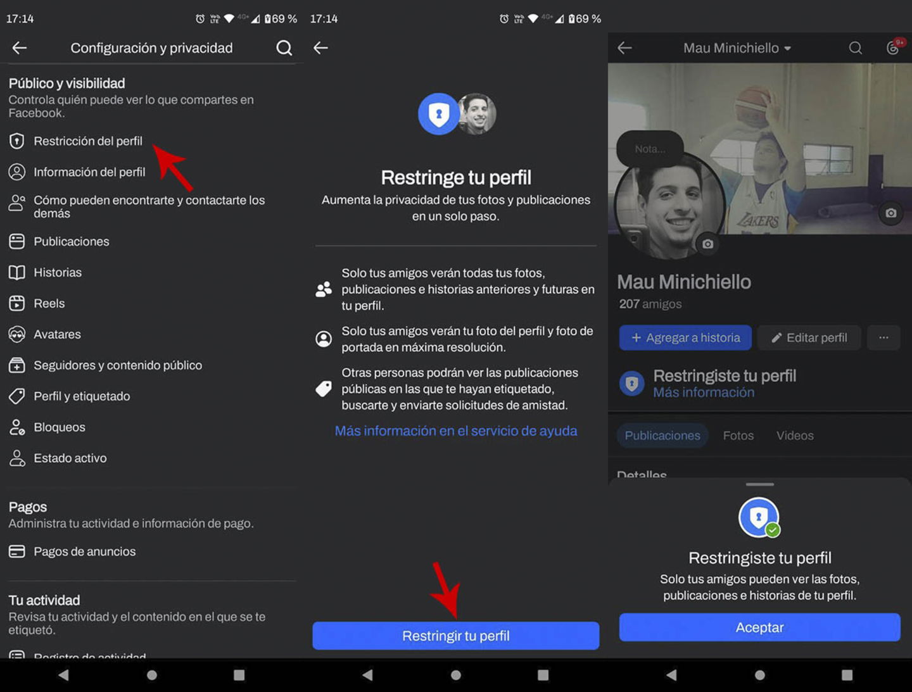Tap the shield icon beside Restricción del perfil
This screenshot has height=692, width=912.
tap(17, 141)
